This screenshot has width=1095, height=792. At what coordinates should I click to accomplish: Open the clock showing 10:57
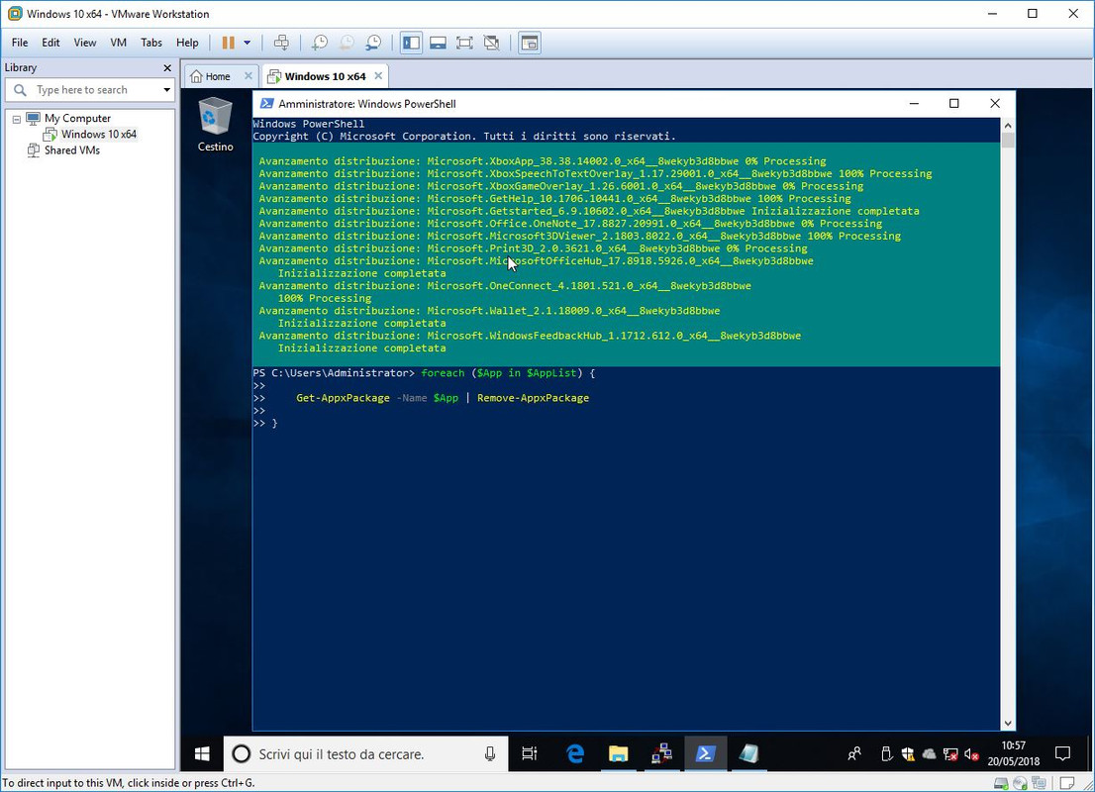pyautogui.click(x=1013, y=753)
